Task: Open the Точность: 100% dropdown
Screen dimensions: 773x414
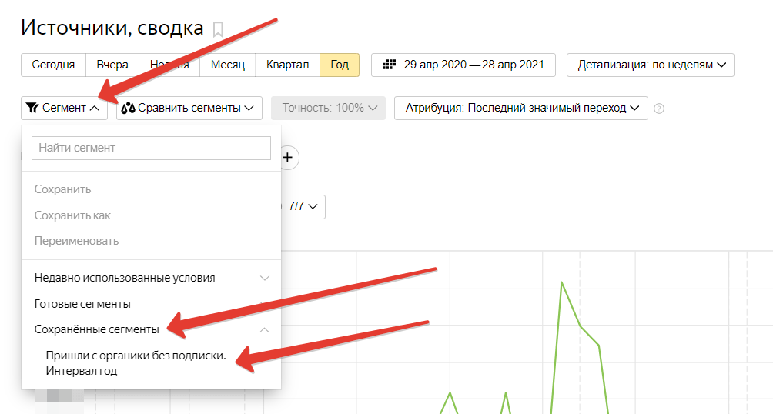Action: click(x=328, y=108)
